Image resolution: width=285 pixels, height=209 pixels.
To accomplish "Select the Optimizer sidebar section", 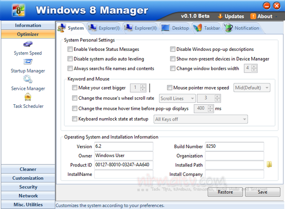I will tap(28, 34).
